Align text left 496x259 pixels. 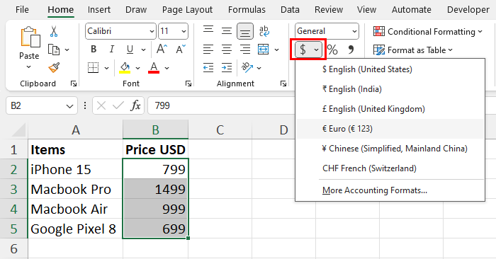[208, 50]
